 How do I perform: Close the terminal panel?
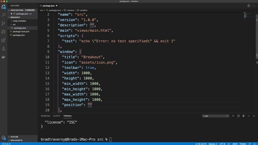tap(254, 116)
